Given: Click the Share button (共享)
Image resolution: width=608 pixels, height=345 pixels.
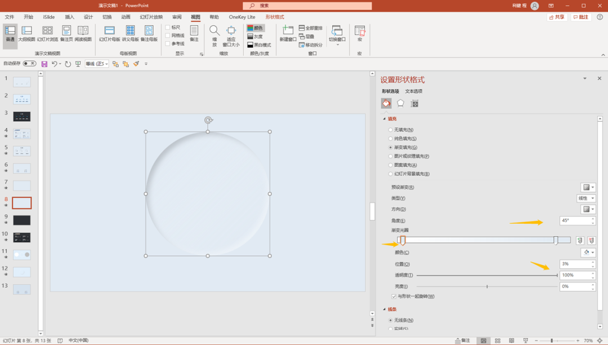Looking at the screenshot, I should click(557, 17).
